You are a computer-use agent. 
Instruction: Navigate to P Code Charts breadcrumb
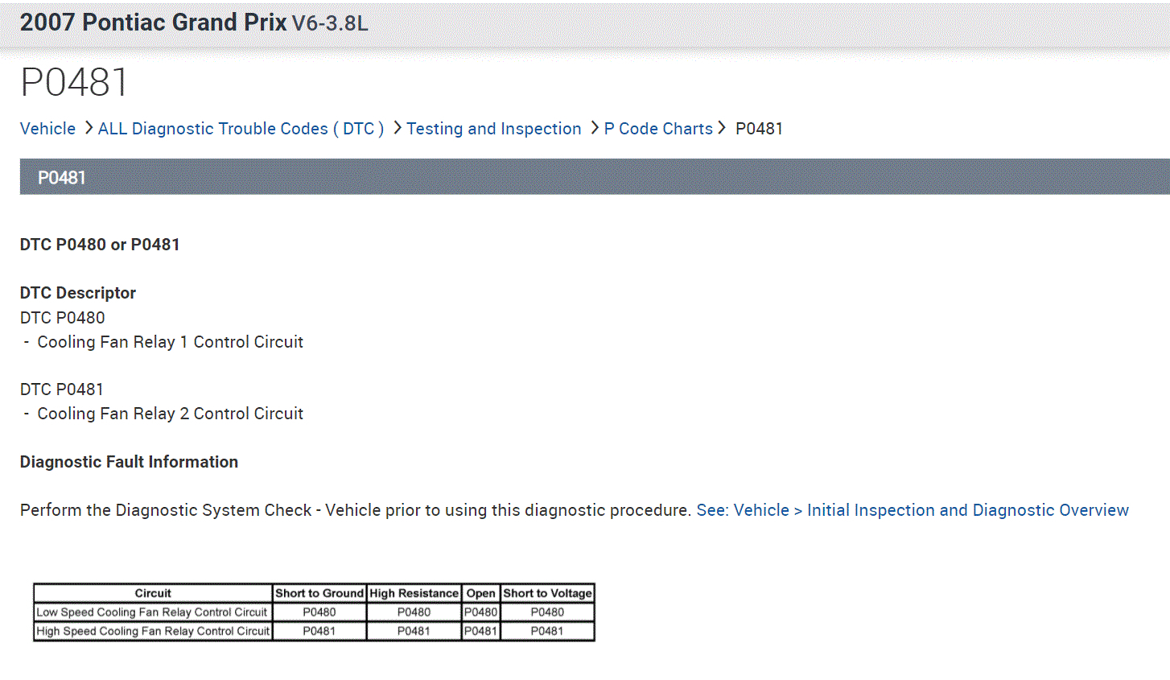point(658,129)
